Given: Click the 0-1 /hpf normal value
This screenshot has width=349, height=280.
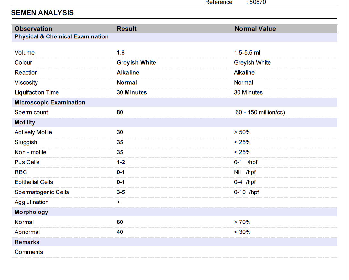Looking at the screenshot, I should coord(246,162).
